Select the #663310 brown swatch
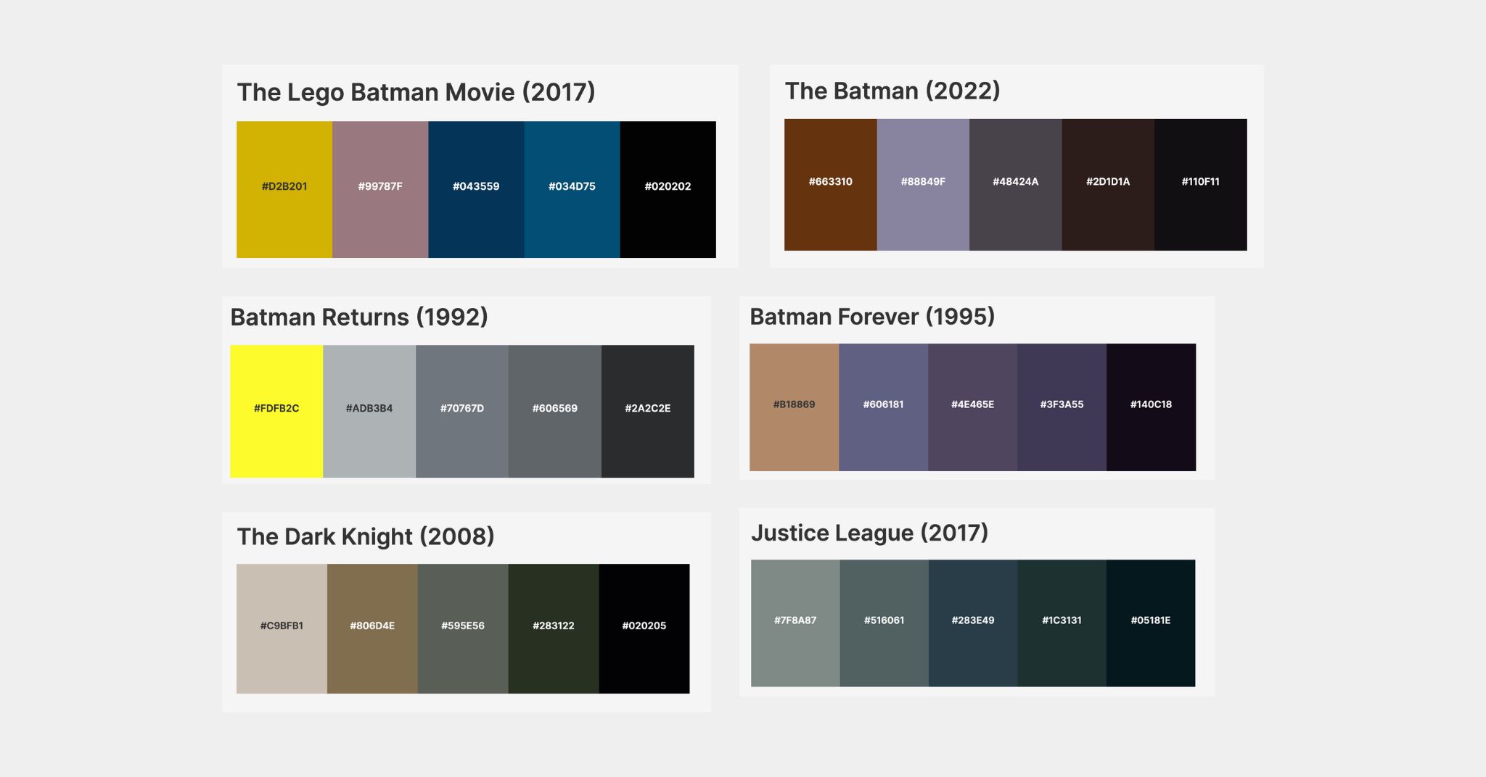The width and height of the screenshot is (1486, 777). pos(831,183)
